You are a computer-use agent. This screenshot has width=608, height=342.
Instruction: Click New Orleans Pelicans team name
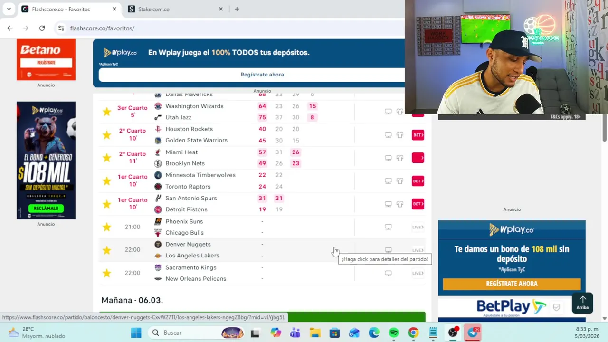(x=196, y=279)
